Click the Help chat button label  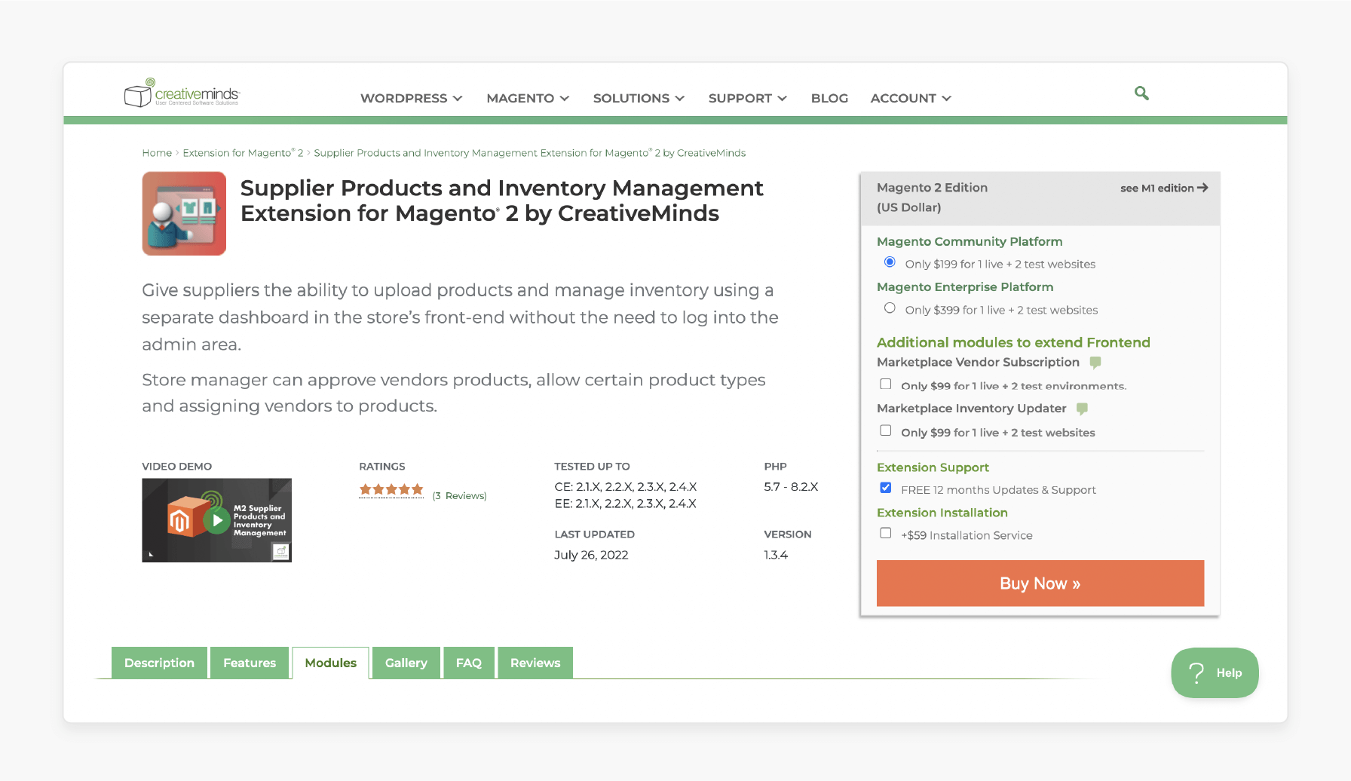point(1229,672)
